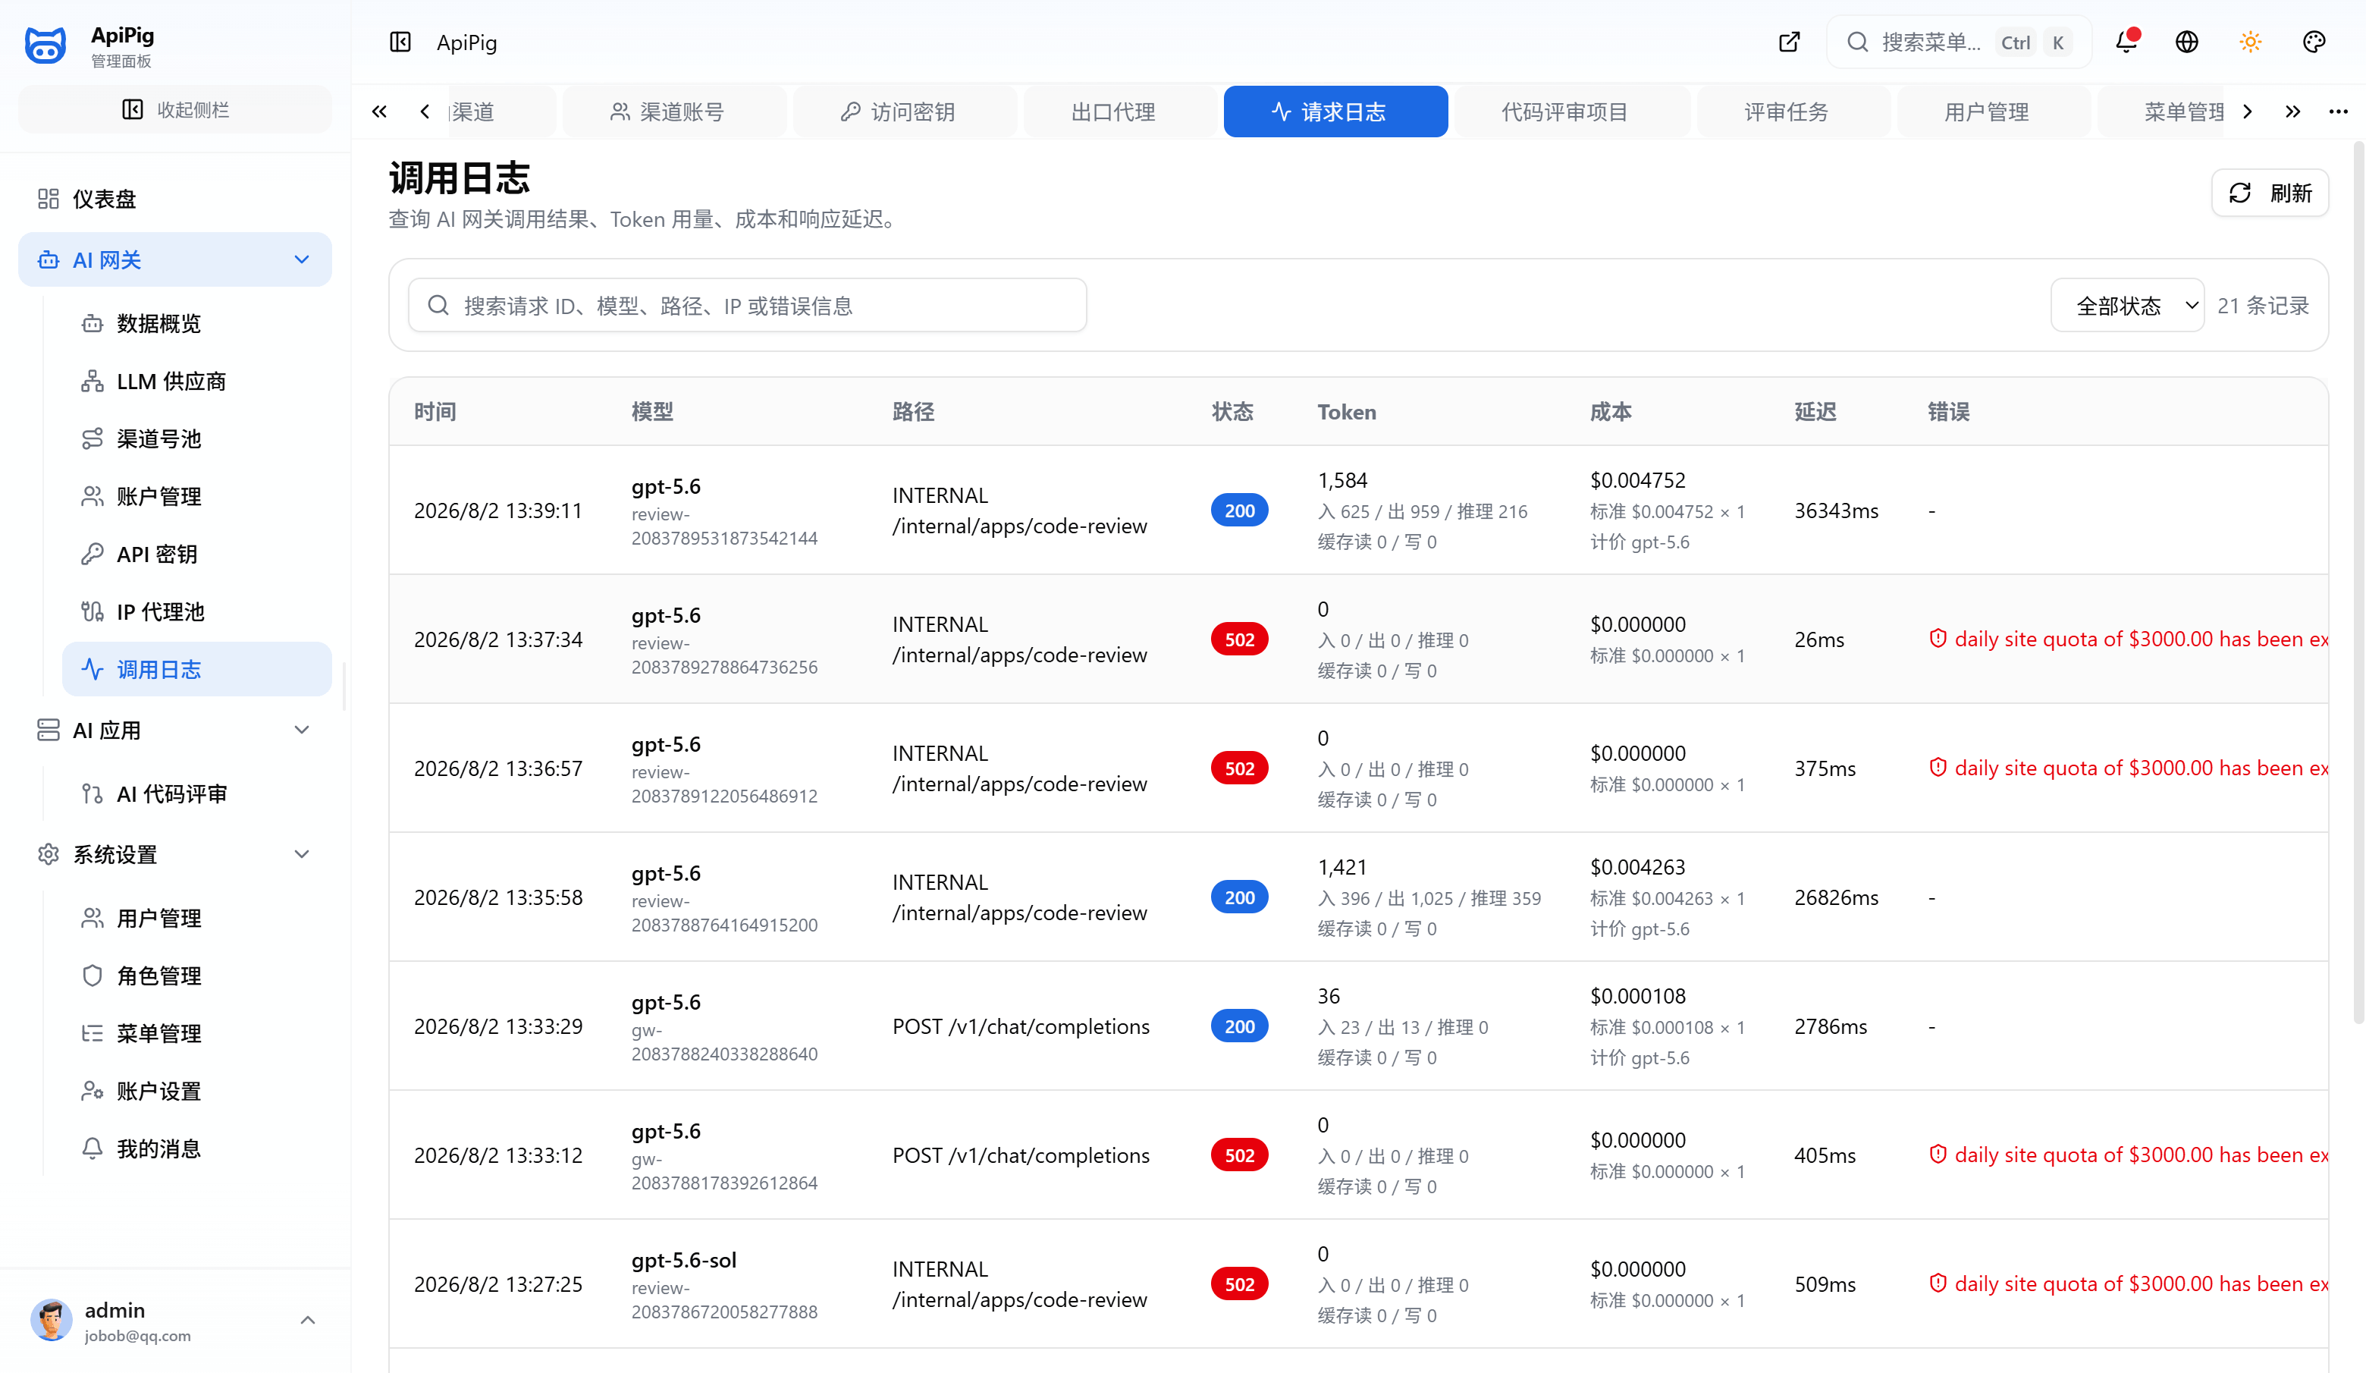2366x1373 pixels.
Task: Click 收起侧栏 collapse sidebar button
Action: click(176, 110)
